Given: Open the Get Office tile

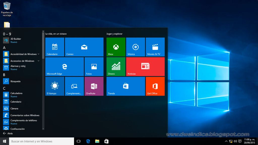Looking at the screenshot, I should click(x=155, y=86).
